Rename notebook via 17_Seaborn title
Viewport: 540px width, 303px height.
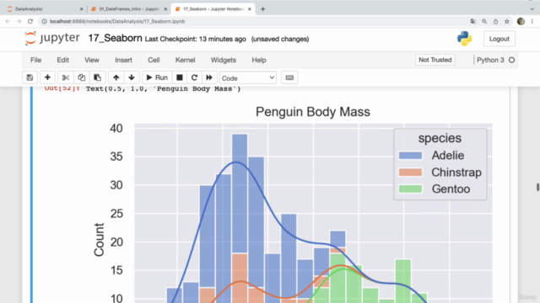tap(115, 38)
